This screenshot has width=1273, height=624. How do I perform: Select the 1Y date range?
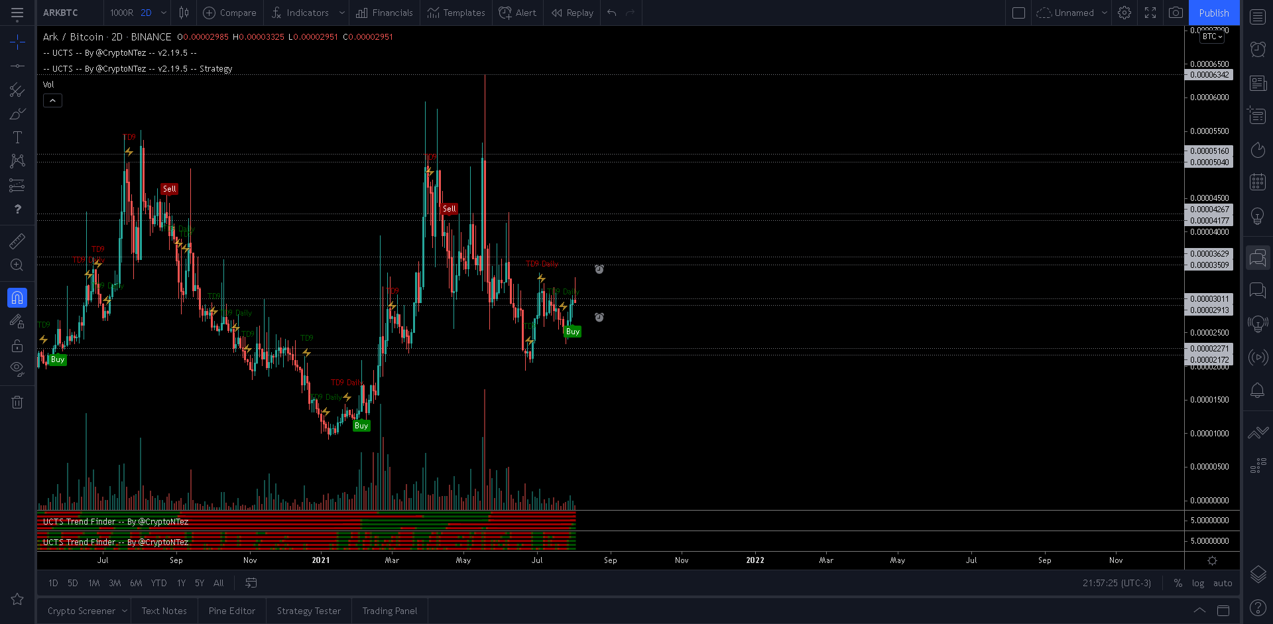181,583
